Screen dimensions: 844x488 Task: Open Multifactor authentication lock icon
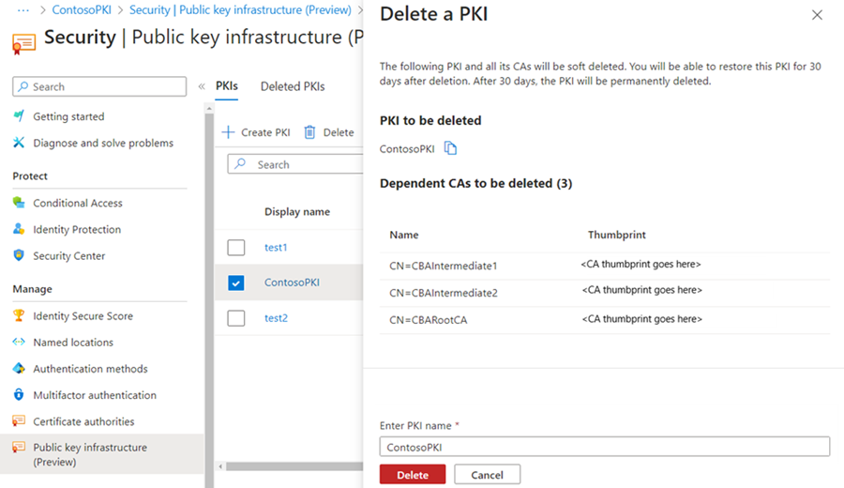[x=19, y=395]
